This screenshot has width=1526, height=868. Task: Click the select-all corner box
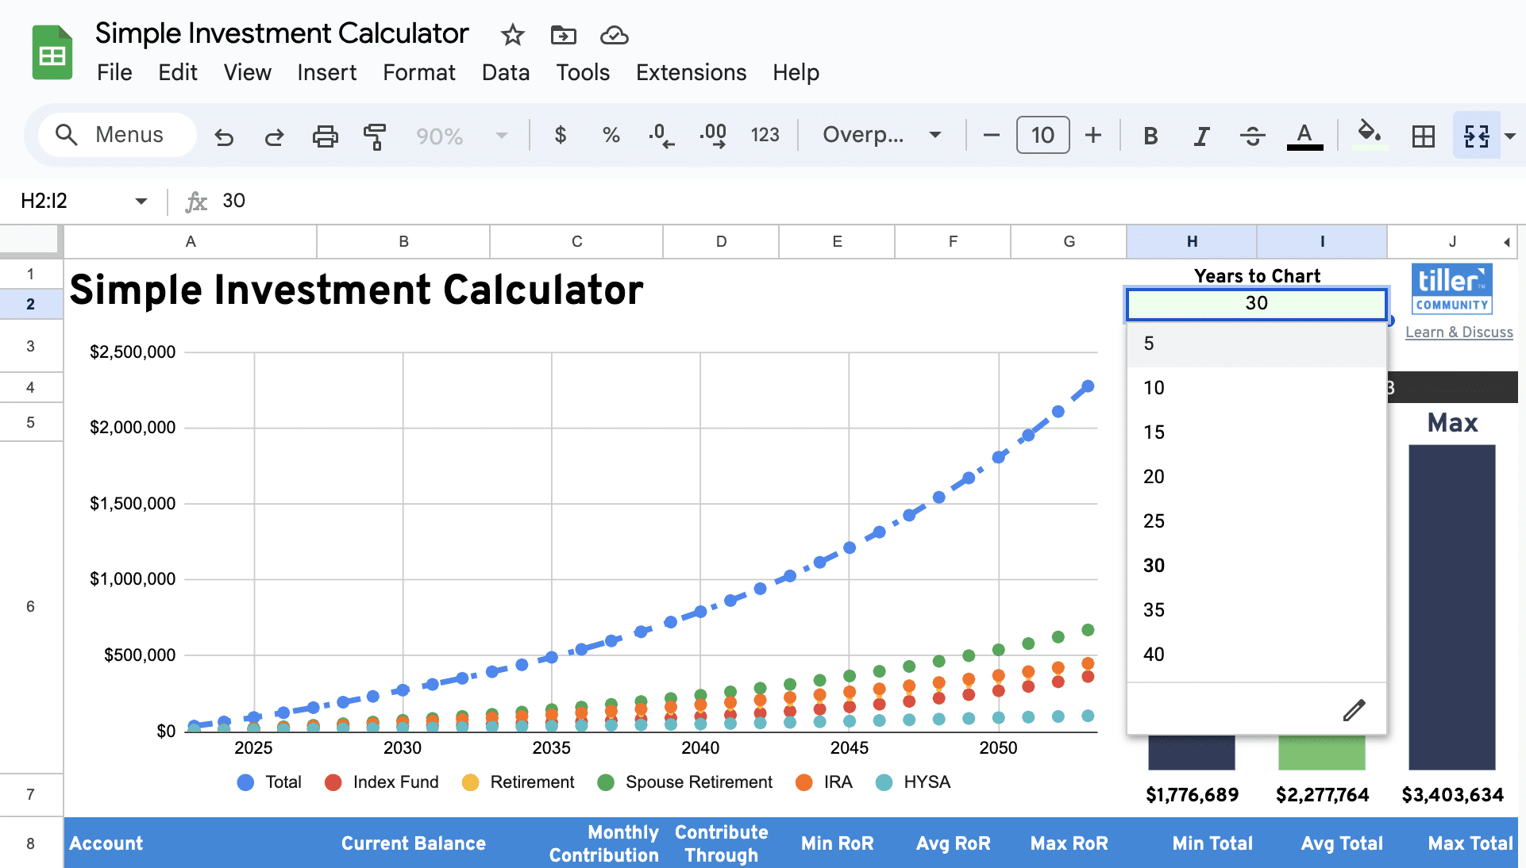30,240
